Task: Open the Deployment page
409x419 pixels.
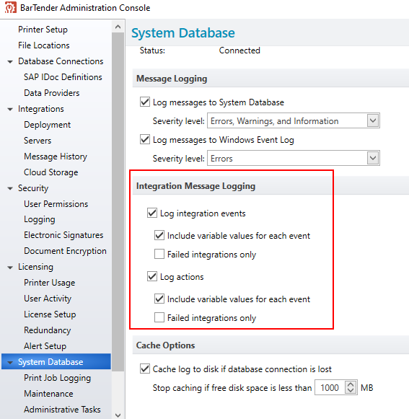Action: [47, 125]
